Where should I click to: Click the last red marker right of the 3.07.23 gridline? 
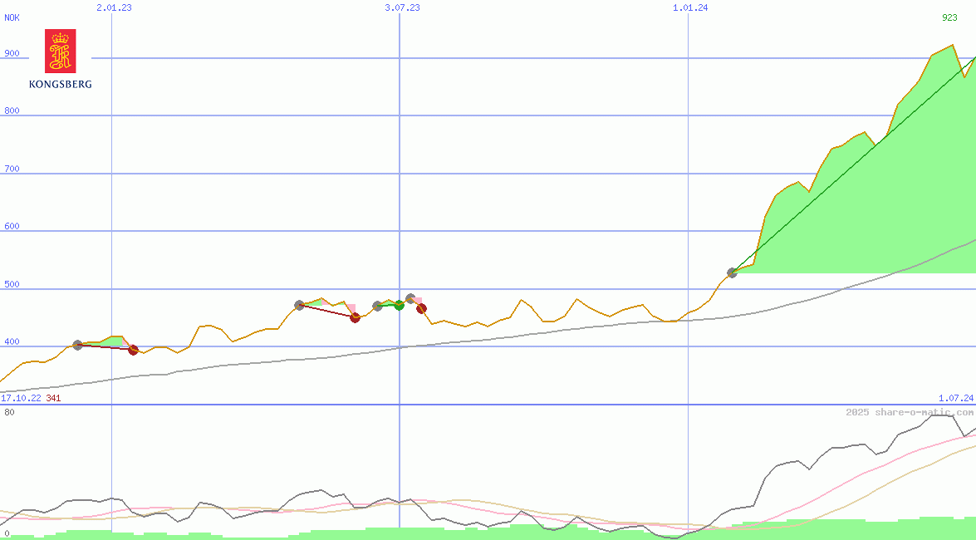tap(421, 308)
